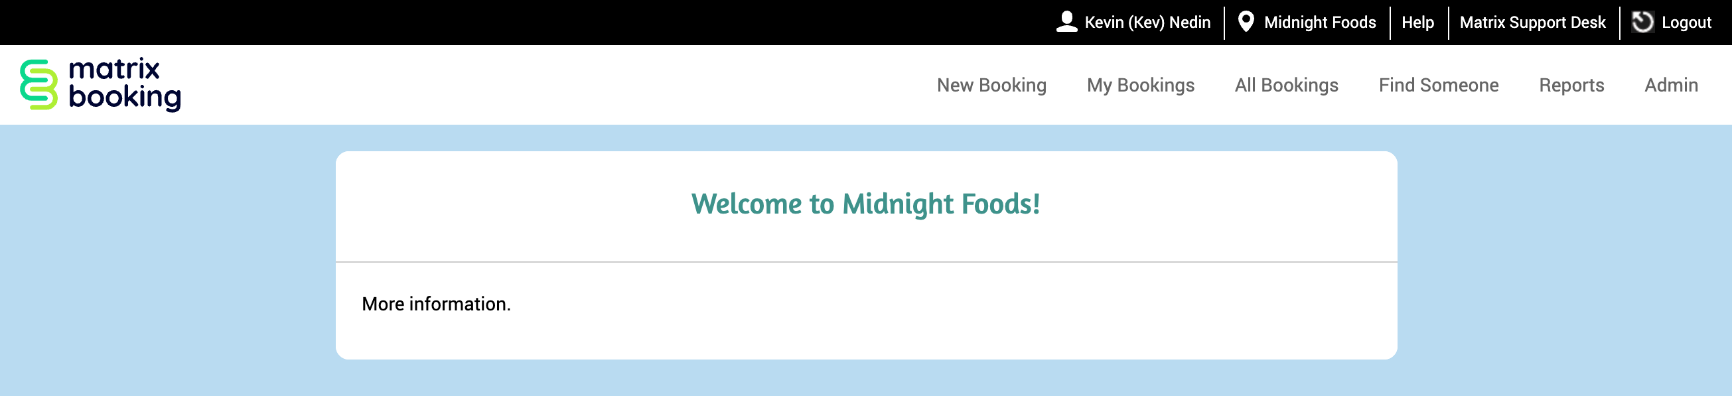This screenshot has width=1732, height=396.
Task: Open the My Bookings page
Action: pos(1140,86)
